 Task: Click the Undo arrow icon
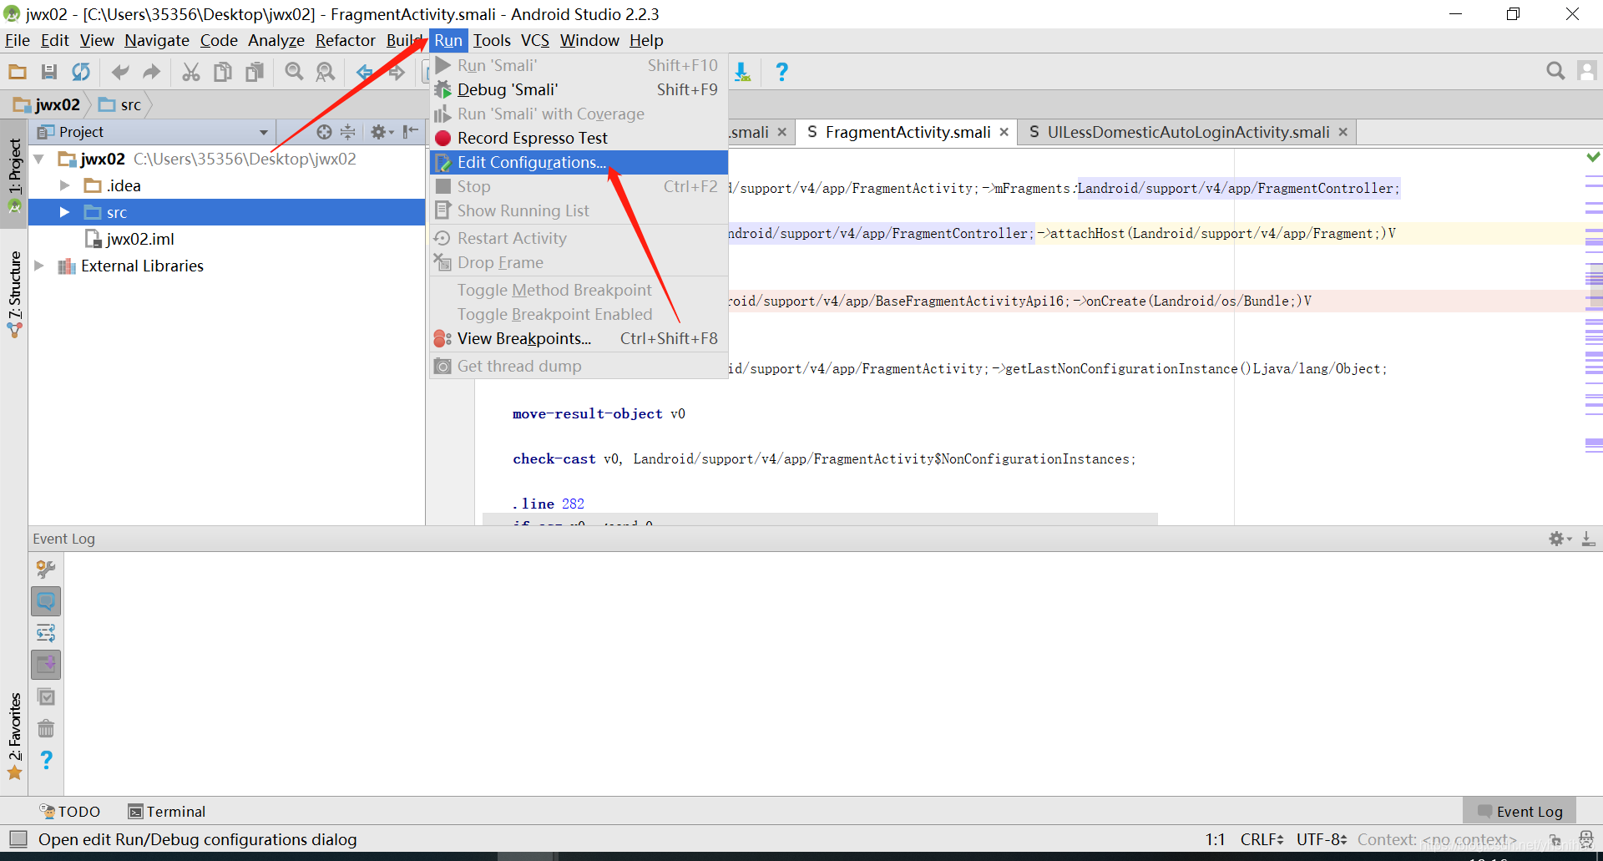(x=120, y=72)
